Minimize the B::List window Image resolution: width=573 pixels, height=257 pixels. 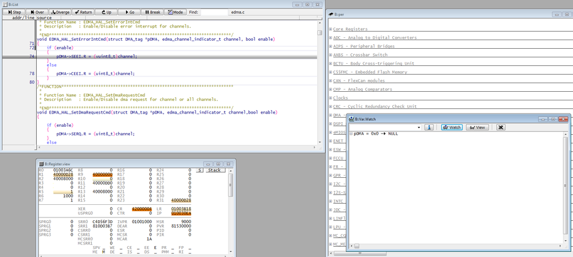pos(297,5)
